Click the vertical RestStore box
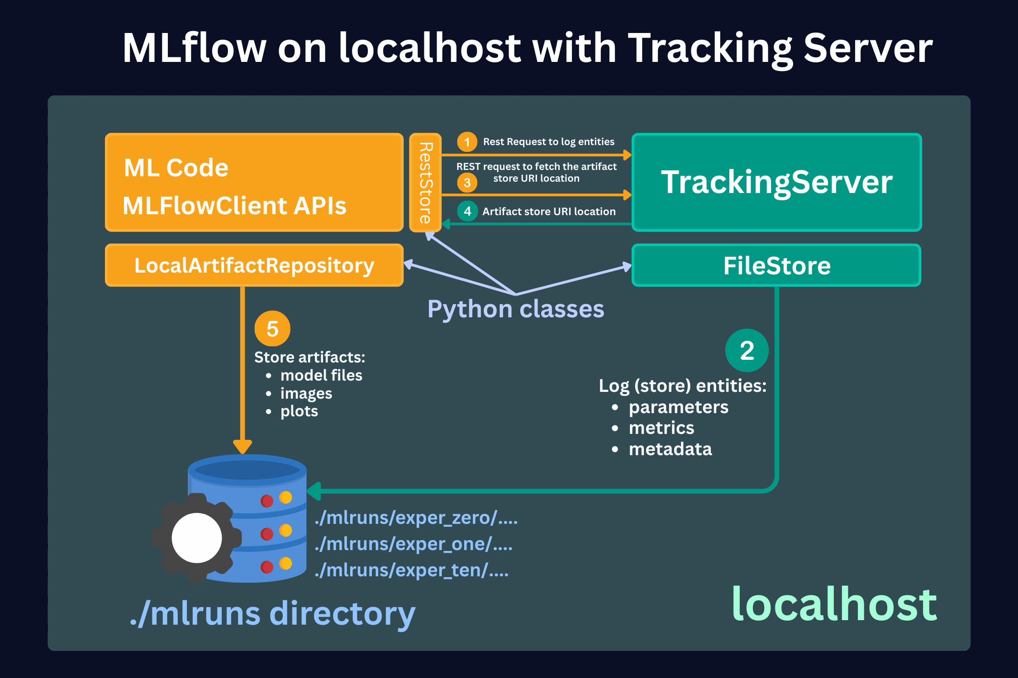The height and width of the screenshot is (678, 1018). pos(425,183)
